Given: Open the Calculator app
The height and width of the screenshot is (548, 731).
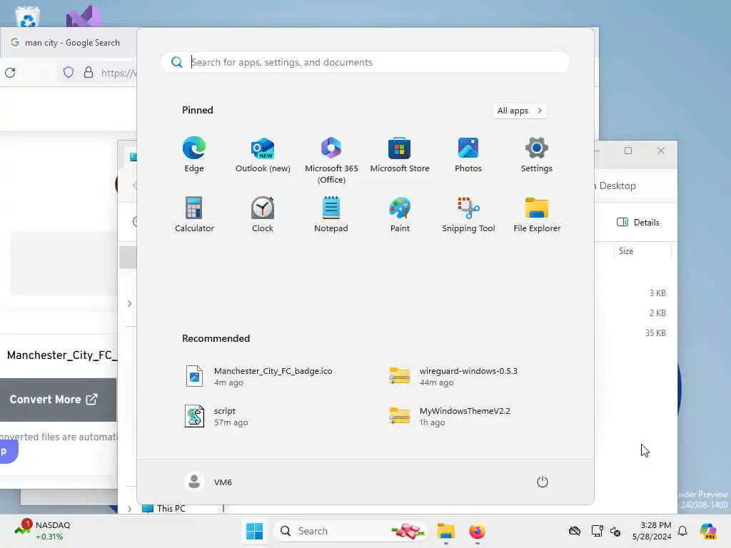Looking at the screenshot, I should 194,214.
